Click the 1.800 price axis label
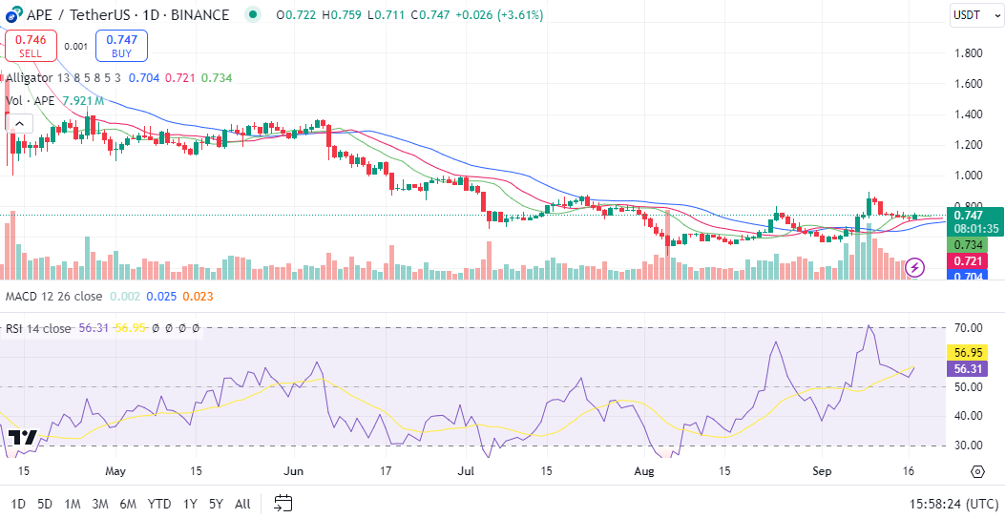Screen dimensions: 1005x518 pos(968,53)
